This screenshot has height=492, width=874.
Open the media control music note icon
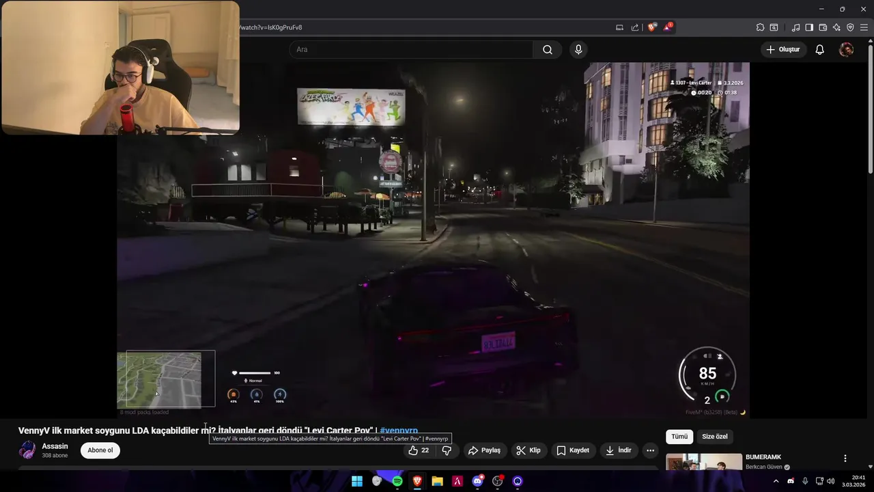(795, 27)
